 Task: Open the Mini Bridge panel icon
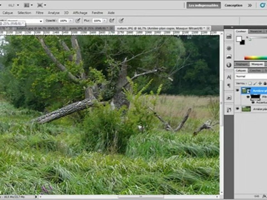tap(229, 36)
